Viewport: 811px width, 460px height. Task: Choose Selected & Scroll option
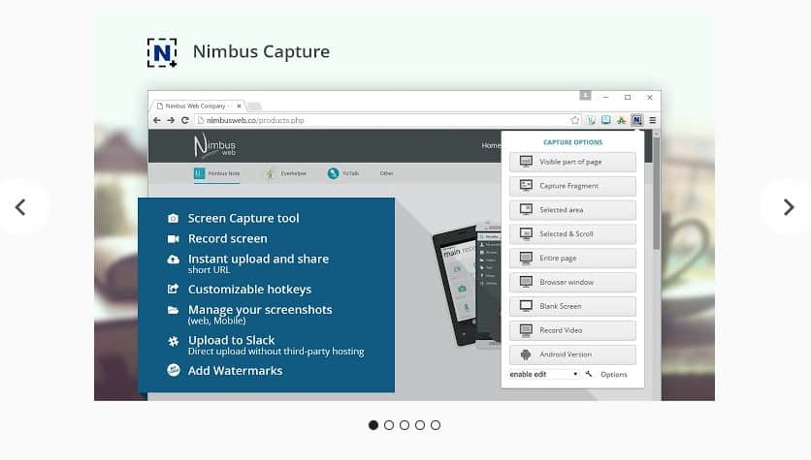(x=572, y=233)
